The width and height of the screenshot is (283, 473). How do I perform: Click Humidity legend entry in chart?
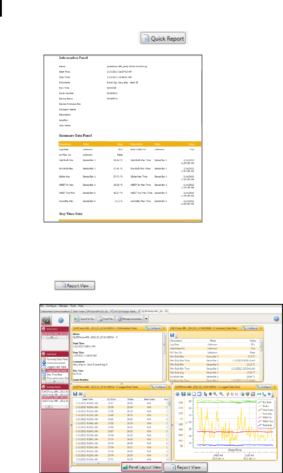(265, 414)
